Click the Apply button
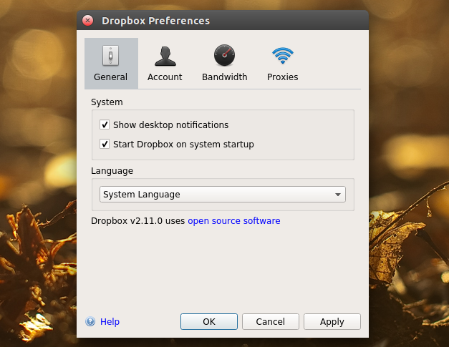 (332, 321)
